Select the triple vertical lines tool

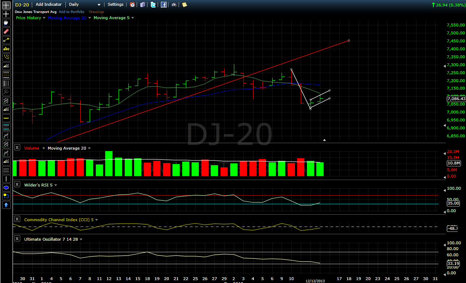pyautogui.click(x=6, y=83)
